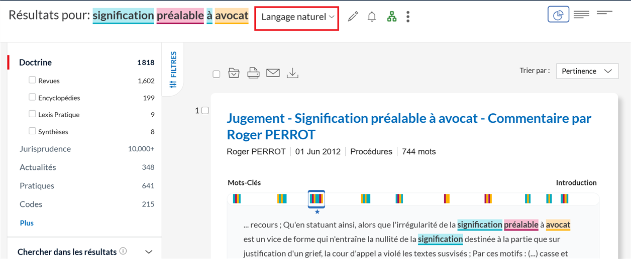Open the green hierarchy tree icon
The height and width of the screenshot is (259, 631).
pos(392,17)
